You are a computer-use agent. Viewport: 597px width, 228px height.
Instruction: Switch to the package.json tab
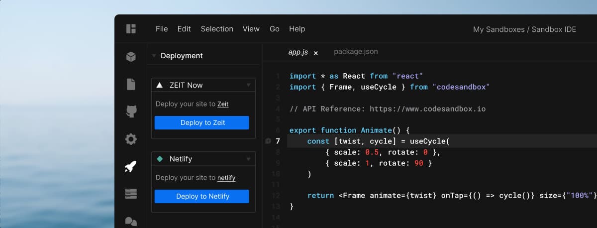point(356,51)
